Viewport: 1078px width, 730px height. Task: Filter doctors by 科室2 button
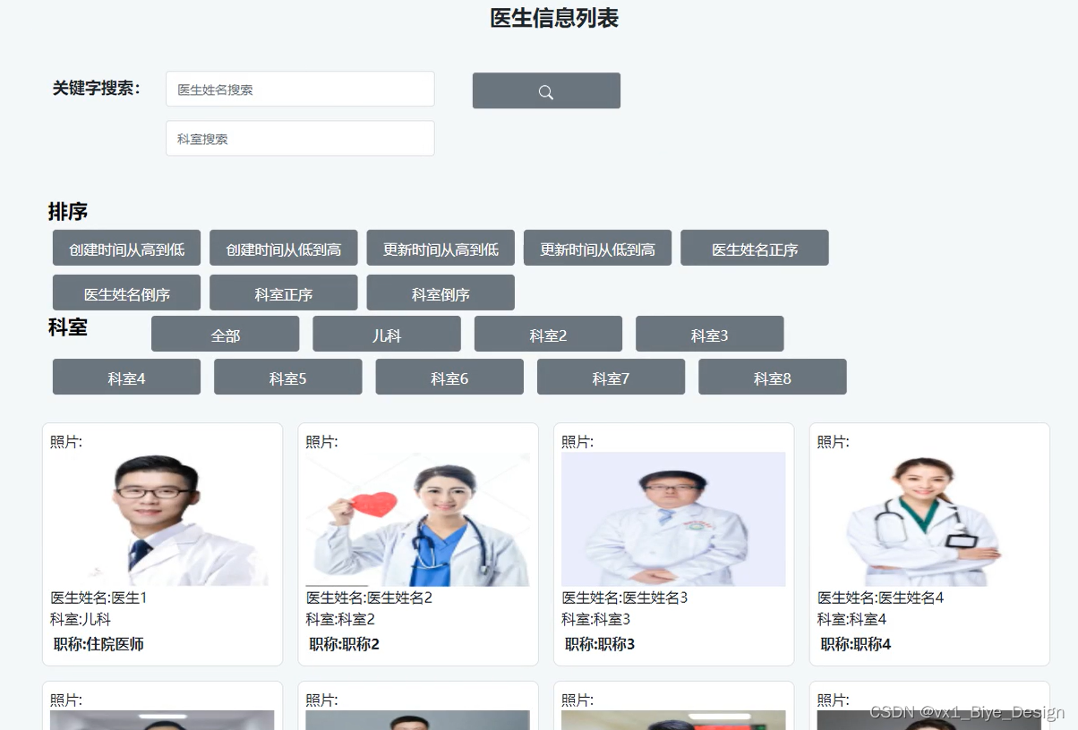coord(548,334)
